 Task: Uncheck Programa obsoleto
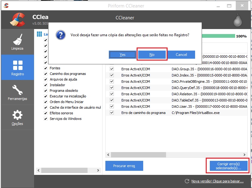(46, 91)
